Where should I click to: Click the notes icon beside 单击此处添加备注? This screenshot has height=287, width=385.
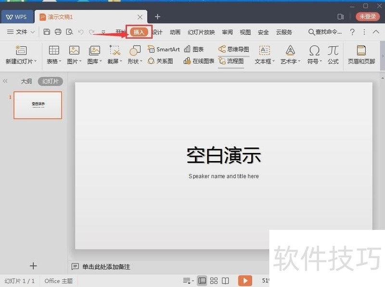coord(75,266)
